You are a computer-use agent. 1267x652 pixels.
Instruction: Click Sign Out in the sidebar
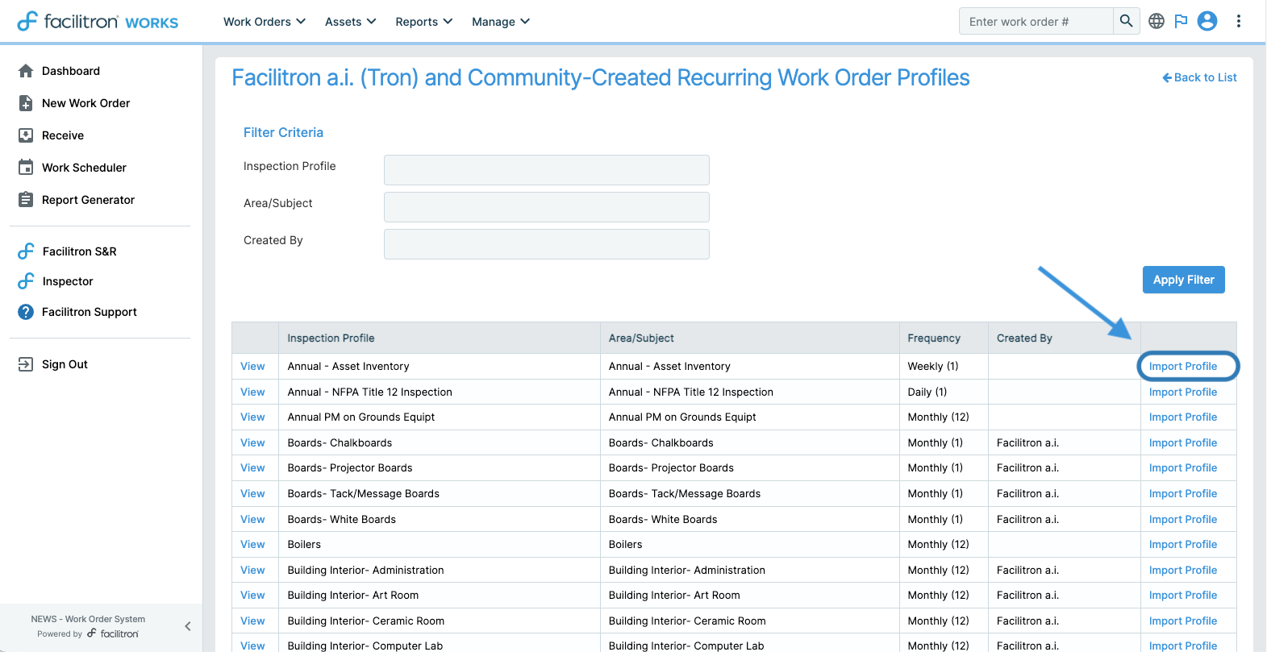pos(65,364)
